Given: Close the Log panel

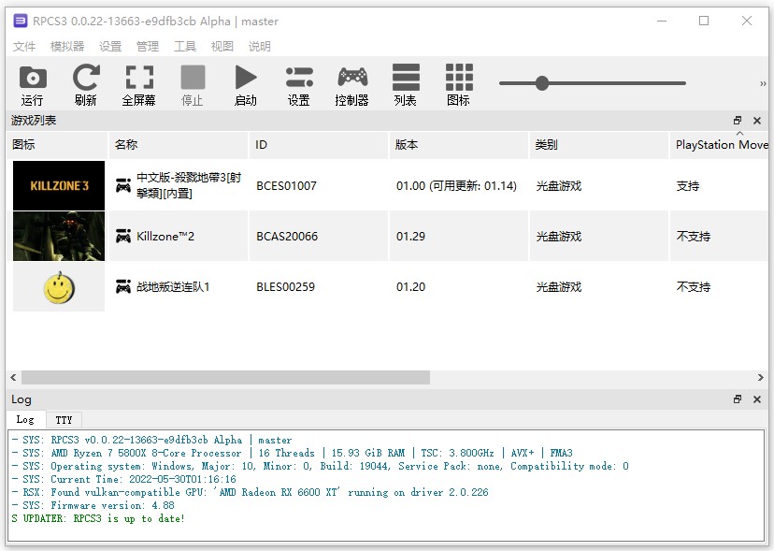Looking at the screenshot, I should 757,399.
